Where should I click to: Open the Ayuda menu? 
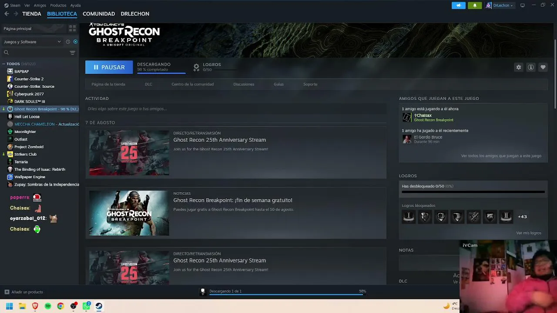pyautogui.click(x=76, y=5)
